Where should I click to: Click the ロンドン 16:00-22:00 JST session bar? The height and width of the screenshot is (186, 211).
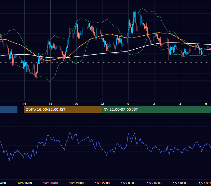[x=63, y=109]
